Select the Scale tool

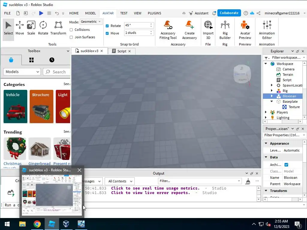[x=31, y=28]
